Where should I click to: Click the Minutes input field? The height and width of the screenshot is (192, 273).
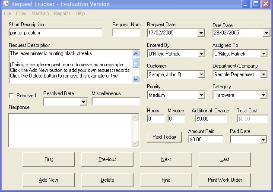pyautogui.click(x=176, y=119)
